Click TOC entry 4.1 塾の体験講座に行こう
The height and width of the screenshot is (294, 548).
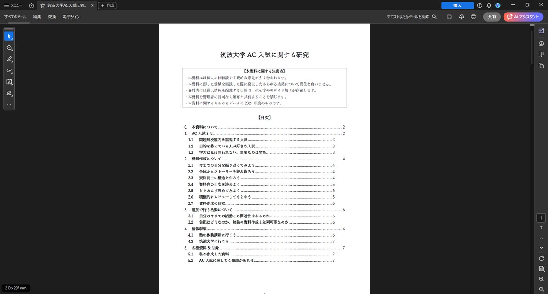(261, 235)
